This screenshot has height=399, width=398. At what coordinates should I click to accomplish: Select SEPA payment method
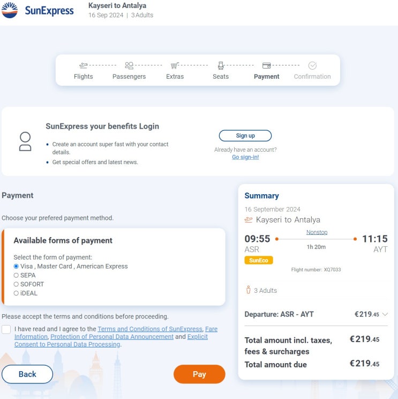click(16, 275)
